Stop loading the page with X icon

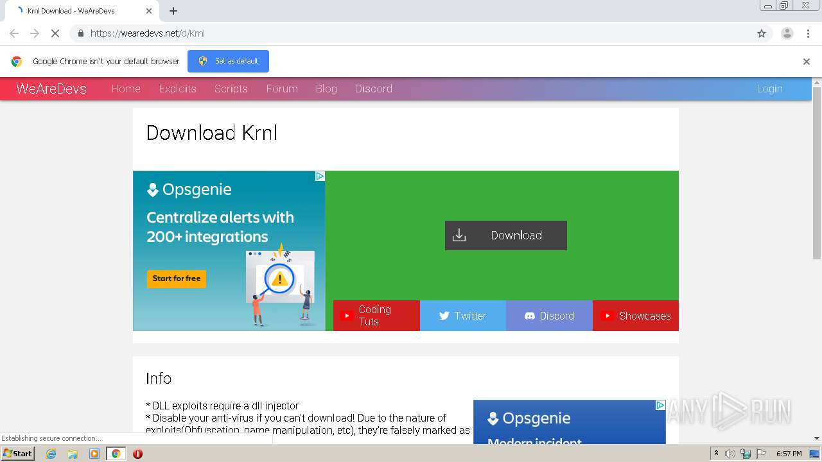[x=55, y=33]
